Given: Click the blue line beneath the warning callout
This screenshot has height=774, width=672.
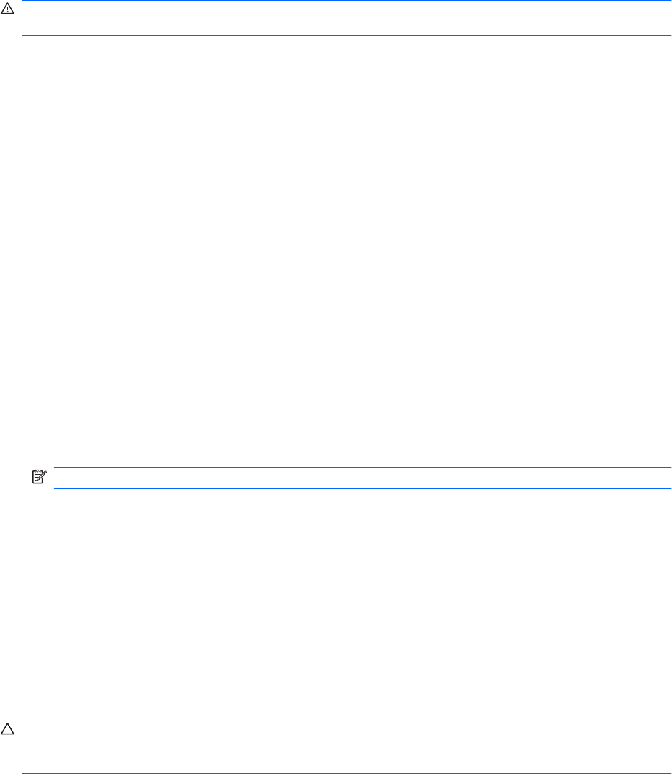Looking at the screenshot, I should [x=347, y=35].
